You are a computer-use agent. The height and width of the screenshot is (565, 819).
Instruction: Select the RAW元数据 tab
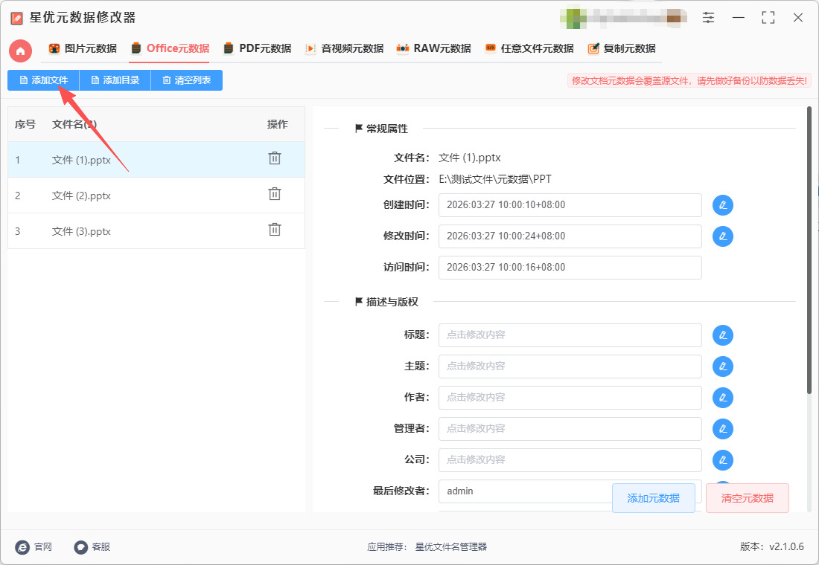[x=433, y=49]
